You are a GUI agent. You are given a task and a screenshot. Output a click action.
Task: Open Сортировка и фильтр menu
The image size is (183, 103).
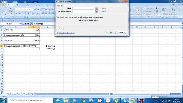tap(164, 11)
